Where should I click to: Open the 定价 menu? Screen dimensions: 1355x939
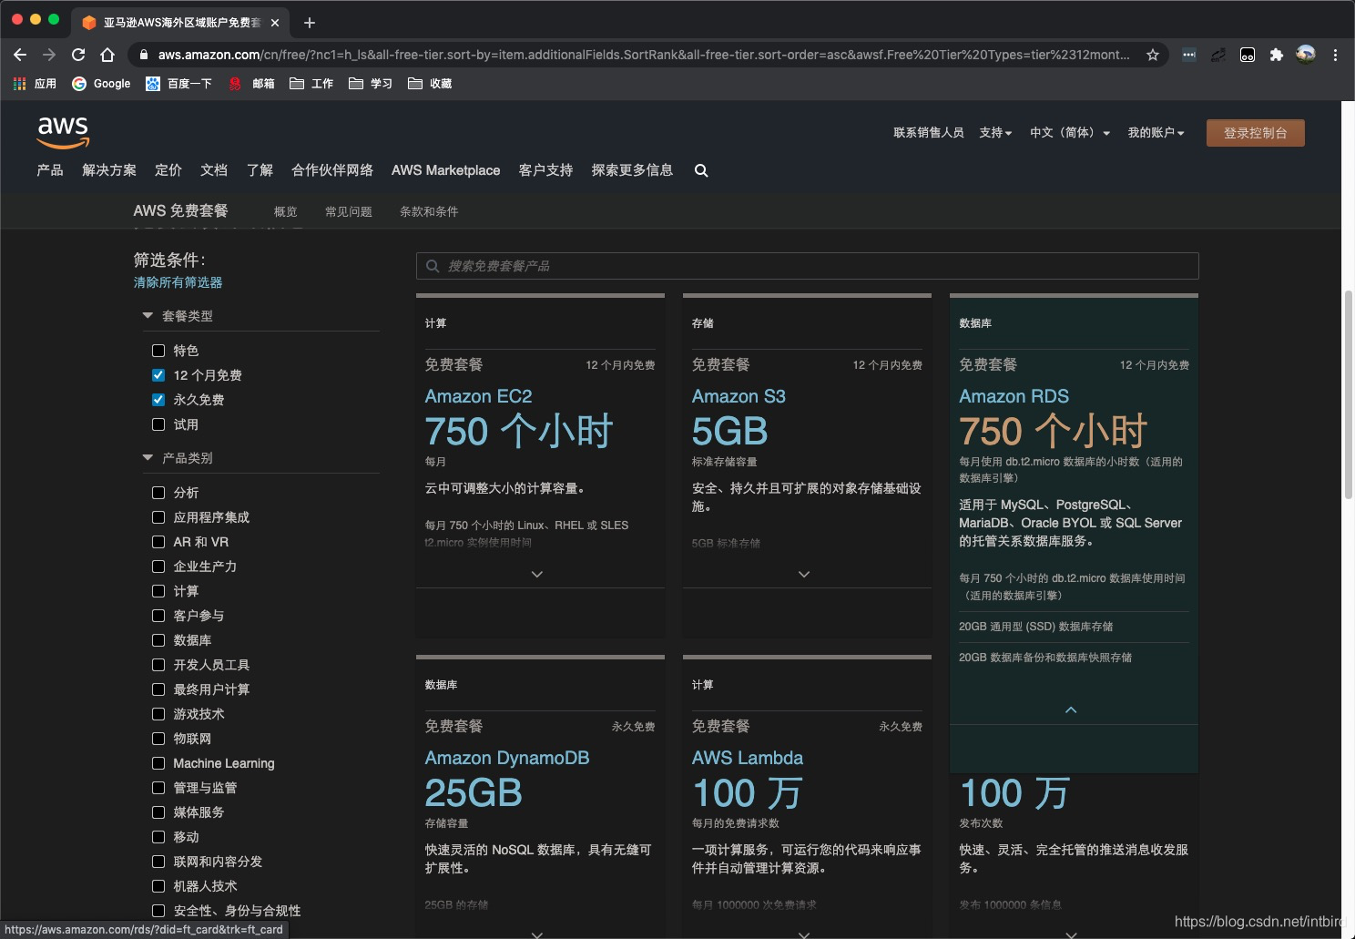168,170
